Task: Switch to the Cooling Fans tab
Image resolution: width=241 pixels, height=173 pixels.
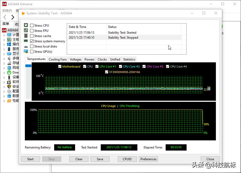Action: click(x=58, y=59)
